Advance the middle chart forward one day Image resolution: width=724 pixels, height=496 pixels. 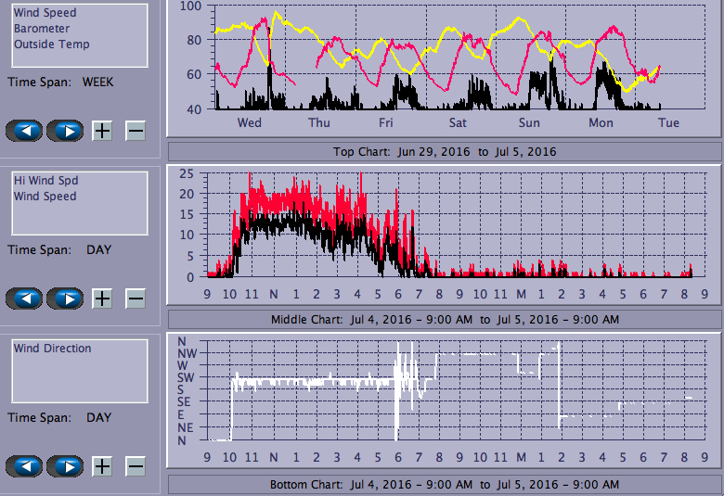[x=65, y=299]
